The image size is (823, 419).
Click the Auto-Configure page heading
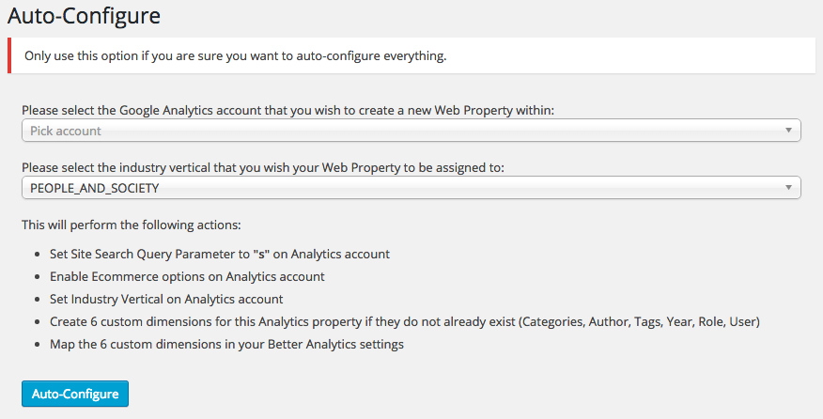[84, 16]
